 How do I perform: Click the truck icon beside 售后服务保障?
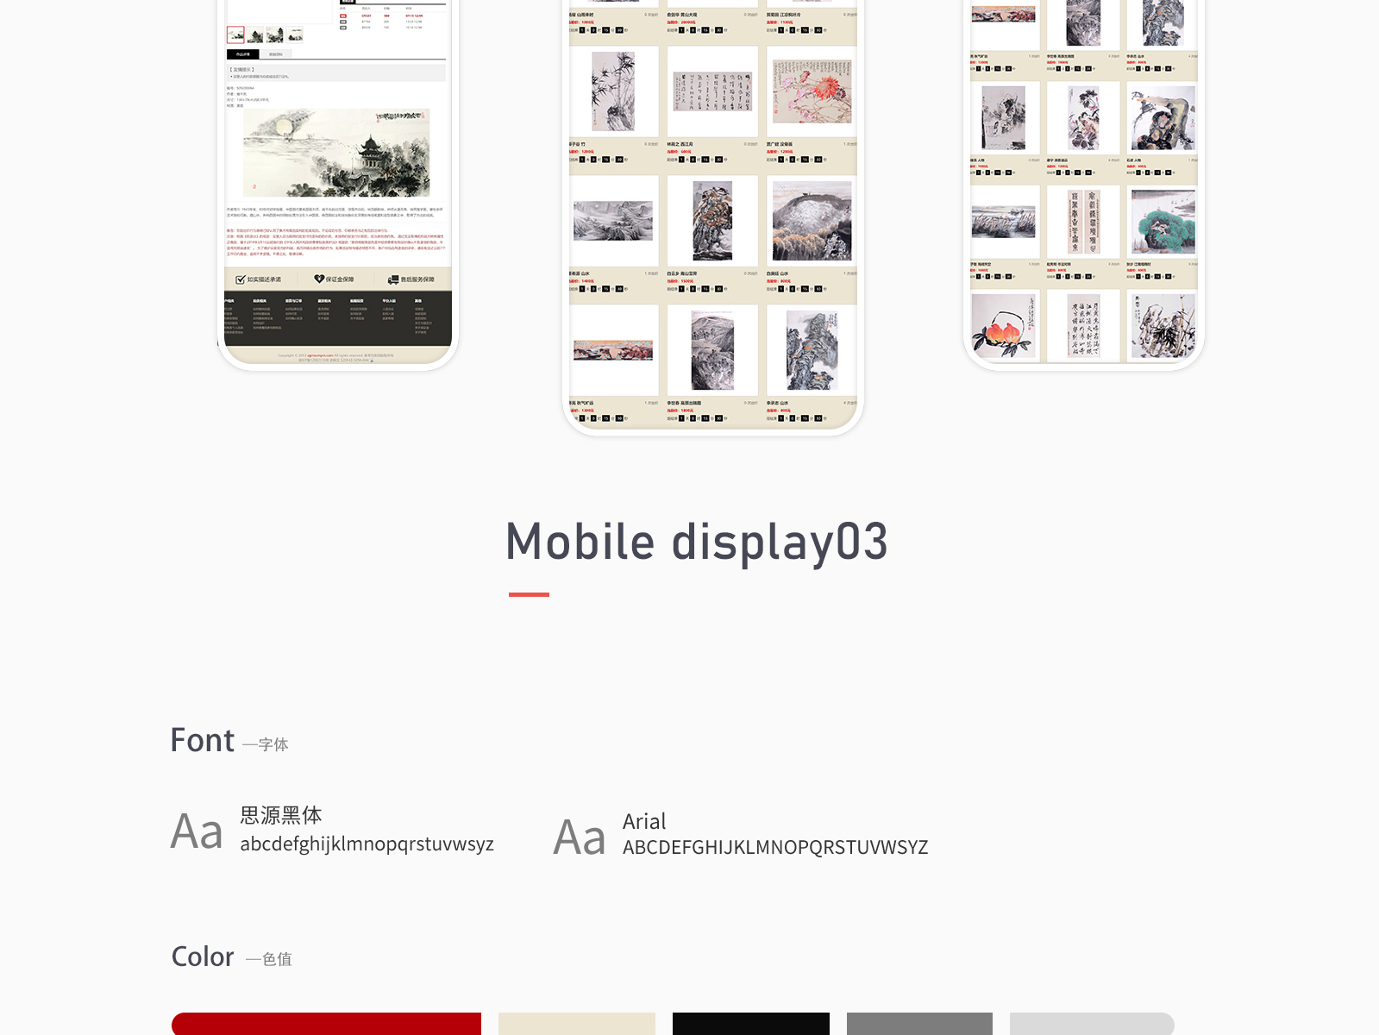pyautogui.click(x=393, y=279)
